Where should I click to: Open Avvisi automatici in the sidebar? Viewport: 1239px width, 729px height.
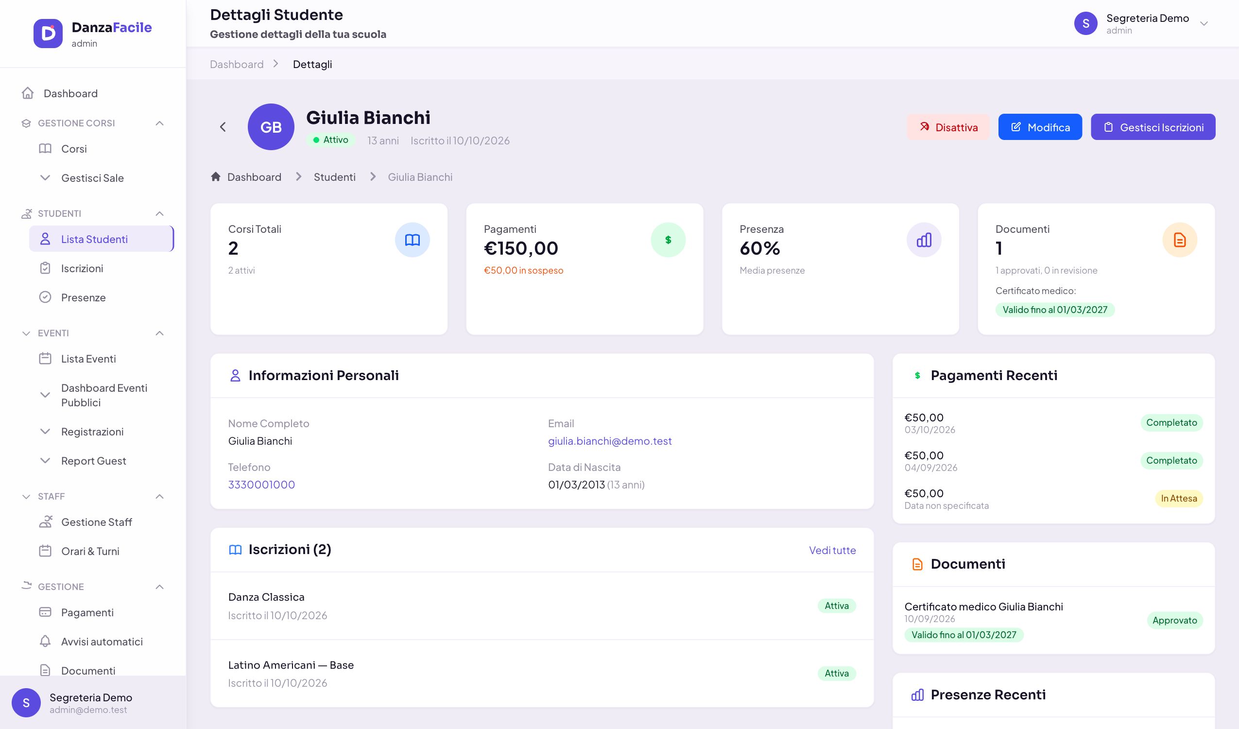101,642
